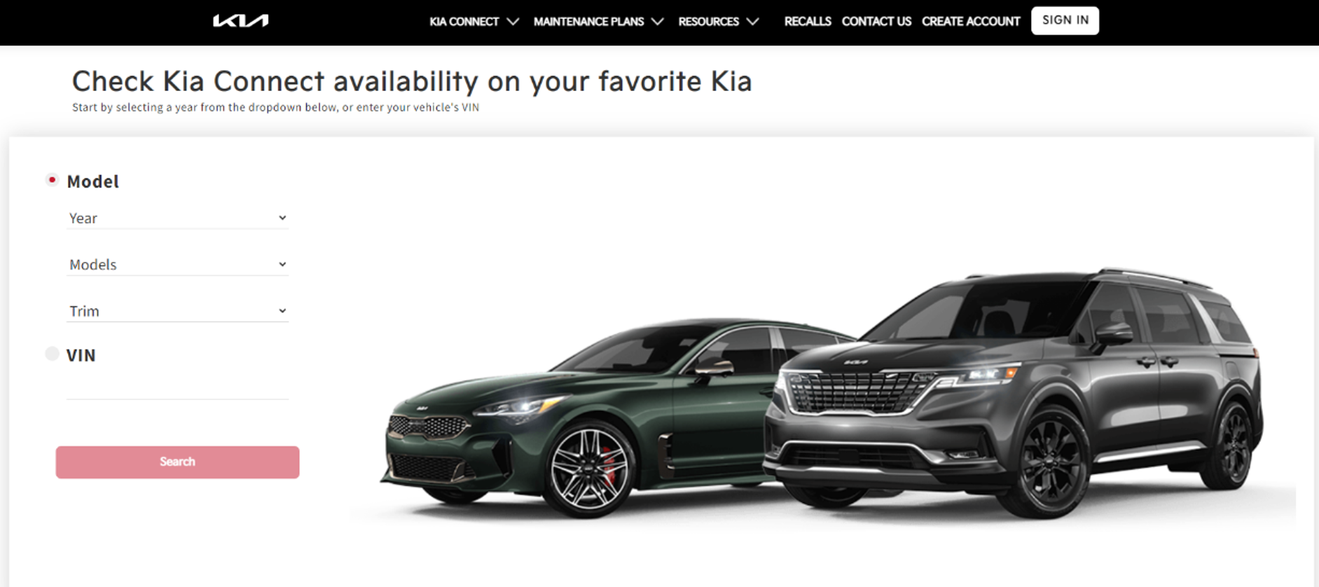
Task: Open the Resources menu
Action: (x=708, y=22)
